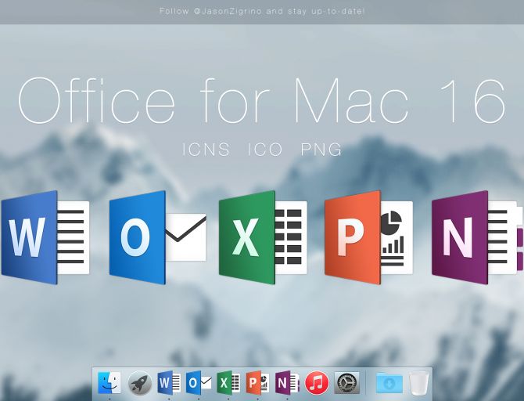Click the large PowerPoint icon
This screenshot has height=401, width=524.
click(368, 237)
